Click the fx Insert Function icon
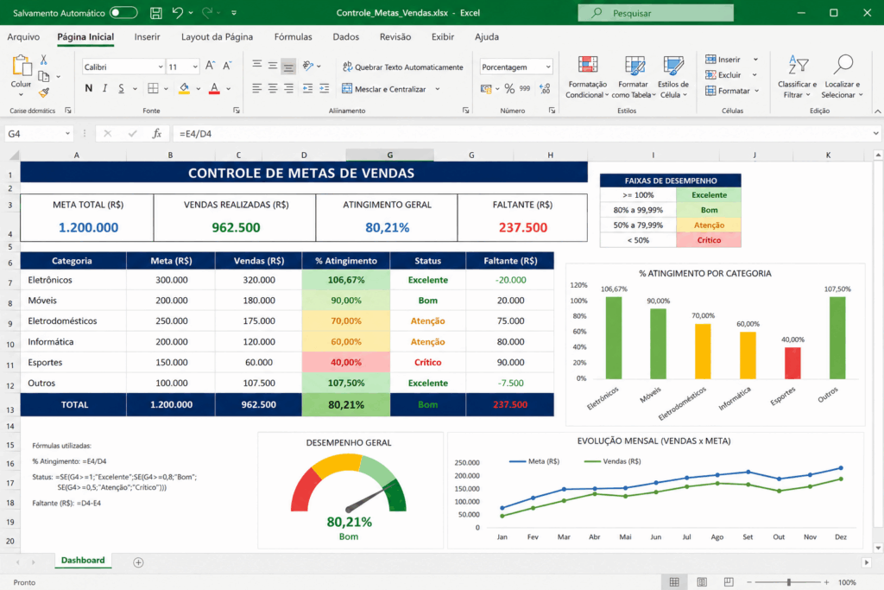Image resolution: width=884 pixels, height=590 pixels. tap(157, 134)
